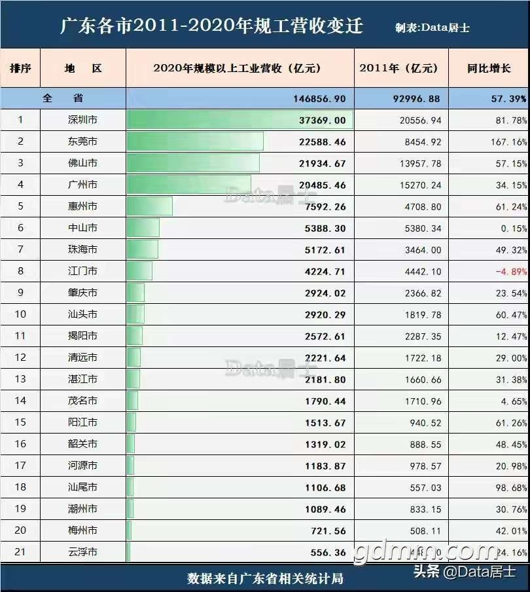Click the footer 数据来自广东省相关统计局
Image resolution: width=530 pixels, height=592 pixels.
click(265, 578)
